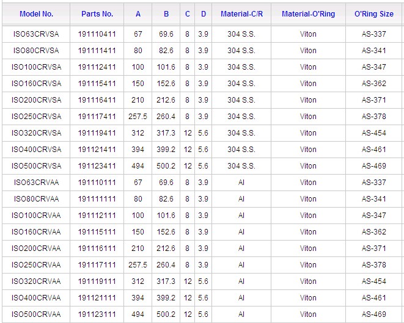Click model ISO200CRVAA in table
The width and height of the screenshot is (404, 323).
point(37,249)
